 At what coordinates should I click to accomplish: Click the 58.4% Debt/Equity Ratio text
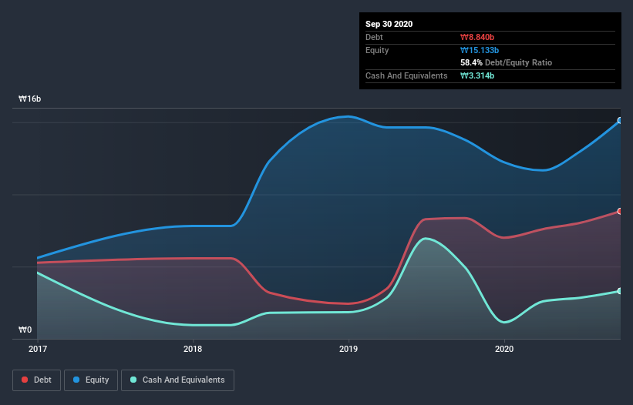pyautogui.click(x=507, y=62)
